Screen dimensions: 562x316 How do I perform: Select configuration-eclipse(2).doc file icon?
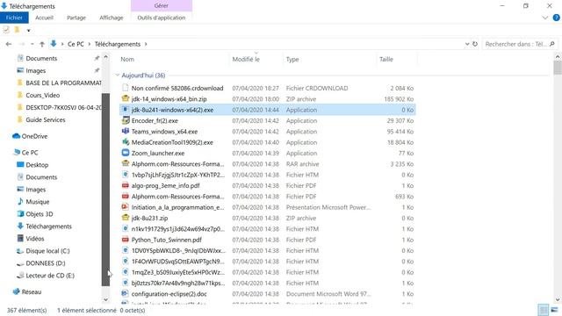[x=125, y=293]
